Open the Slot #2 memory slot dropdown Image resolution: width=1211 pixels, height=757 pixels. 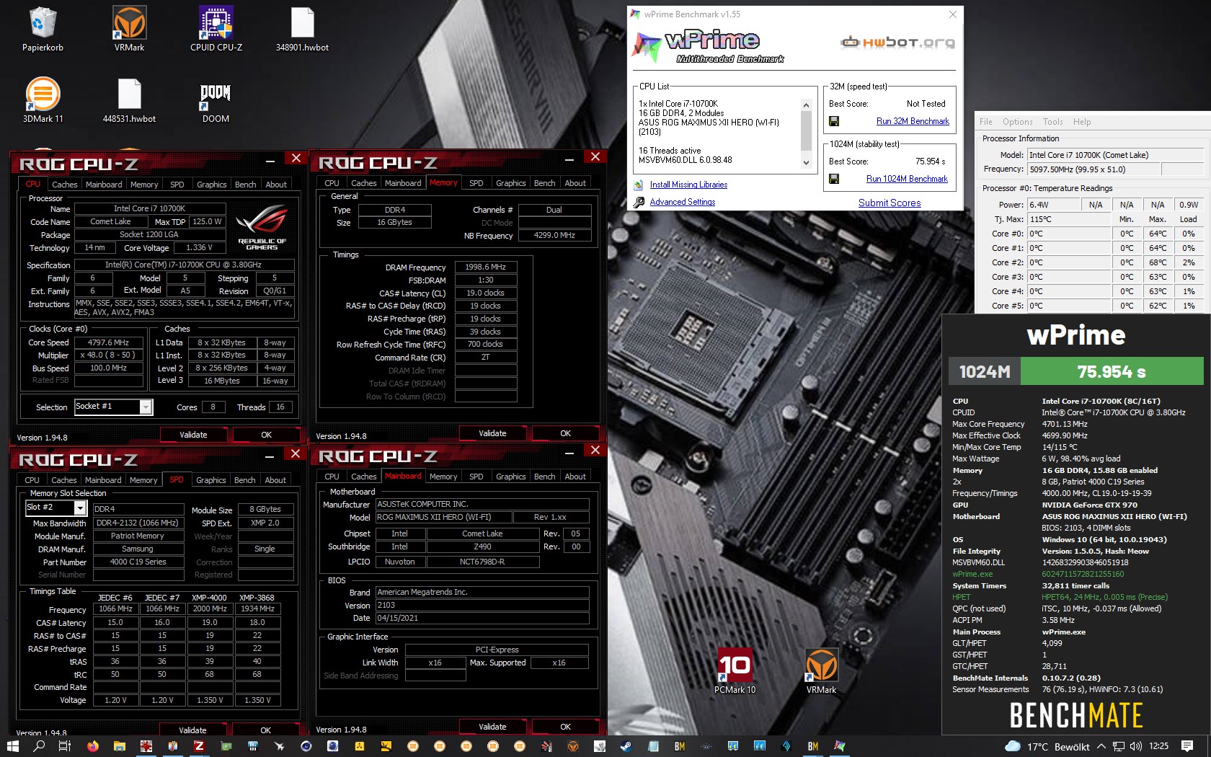click(80, 508)
